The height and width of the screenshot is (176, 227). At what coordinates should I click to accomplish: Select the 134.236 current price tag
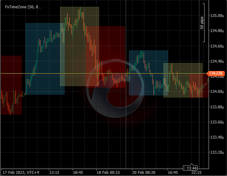pyautogui.click(x=216, y=73)
